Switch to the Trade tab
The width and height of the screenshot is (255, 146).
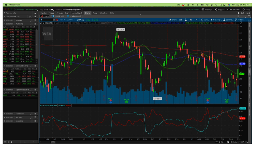click(52, 13)
